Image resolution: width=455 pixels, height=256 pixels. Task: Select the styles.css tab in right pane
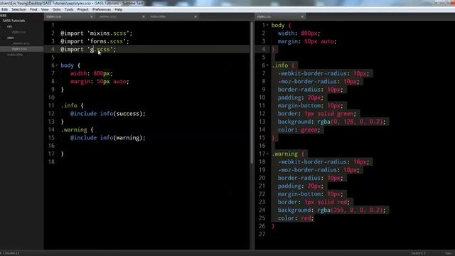280,16
